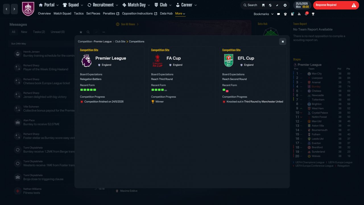Open the scouting magnifier shortcut icon
Screen dimensions: 364x205
pos(299,14)
